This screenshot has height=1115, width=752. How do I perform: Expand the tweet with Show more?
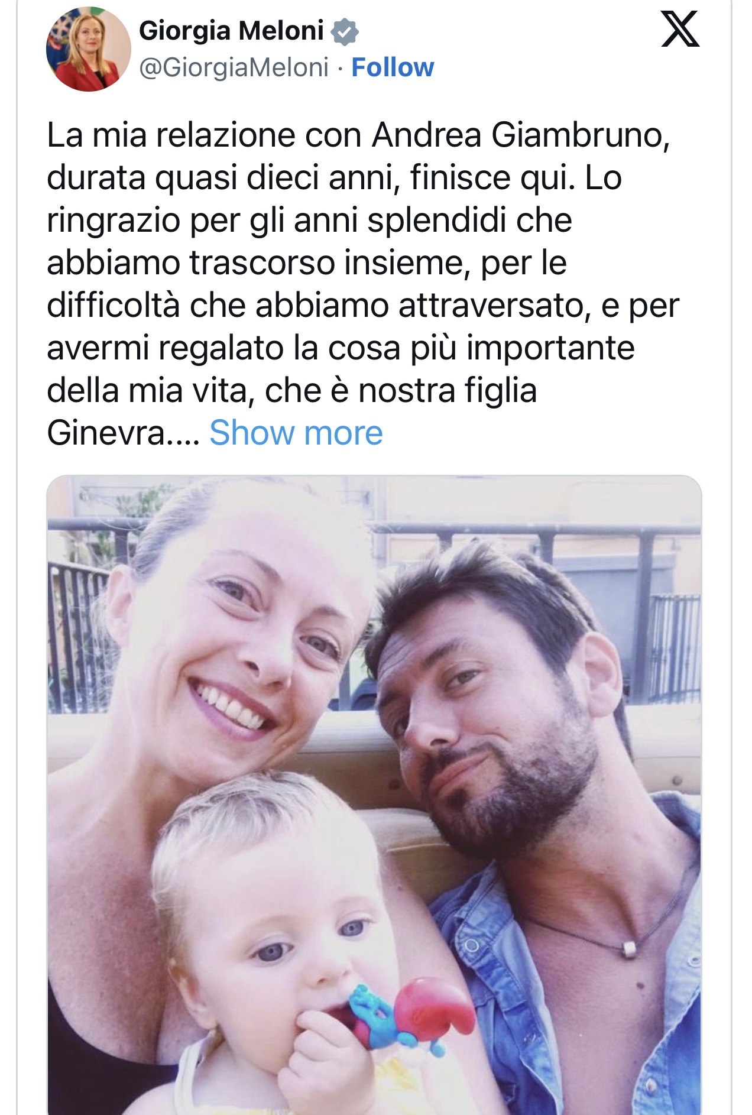point(296,433)
